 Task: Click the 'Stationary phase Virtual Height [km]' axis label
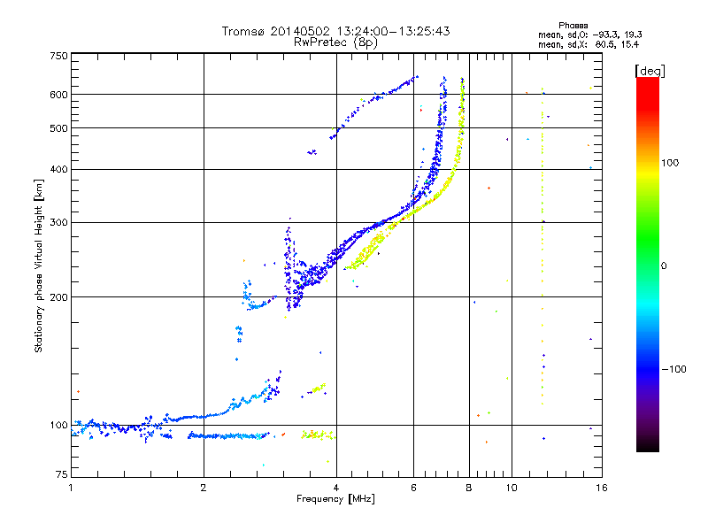tap(39, 265)
